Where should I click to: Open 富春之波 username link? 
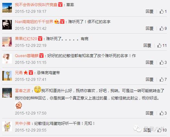[x=23, y=90]
